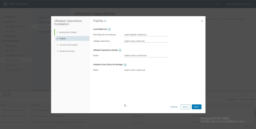Image resolution: width=256 pixels, height=129 pixels.
Task: Click the Load Balancers info icon
Action: pos(109,30)
